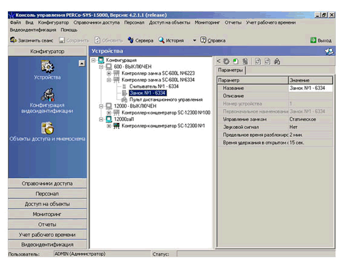Click the computer icon of 12000zal1
Screen dimensions: 348x267
point(109,119)
